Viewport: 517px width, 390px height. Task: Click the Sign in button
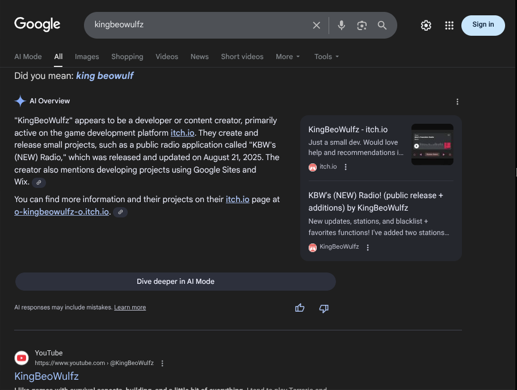[483, 25]
